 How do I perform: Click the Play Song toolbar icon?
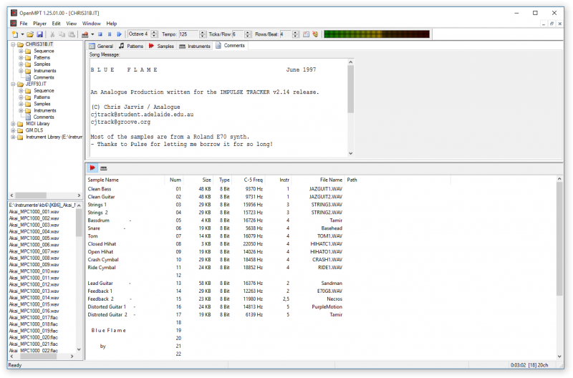pos(85,34)
